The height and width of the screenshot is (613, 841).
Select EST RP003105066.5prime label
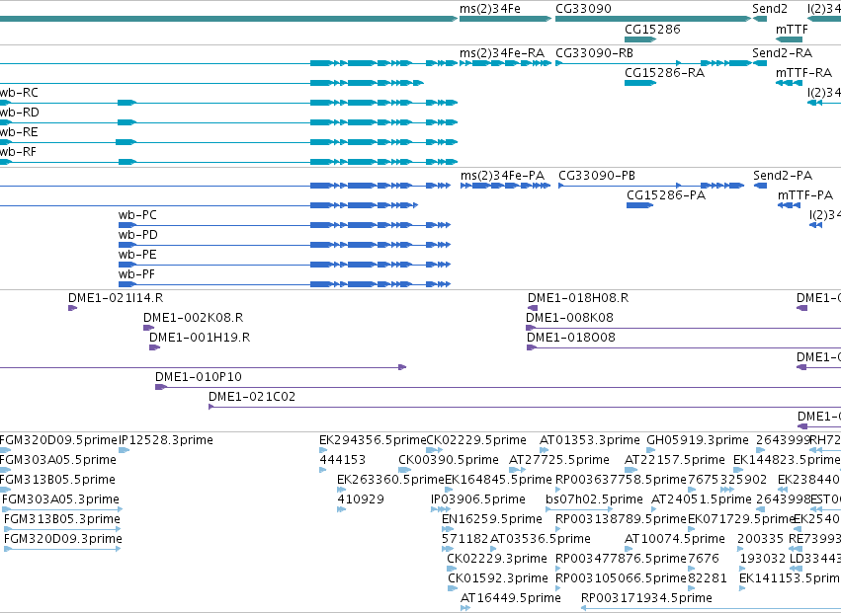click(621, 579)
